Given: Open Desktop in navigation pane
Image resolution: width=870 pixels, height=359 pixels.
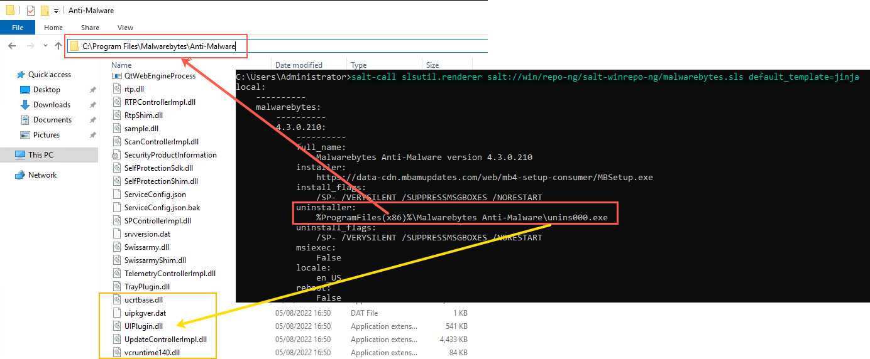Looking at the screenshot, I should coord(47,90).
